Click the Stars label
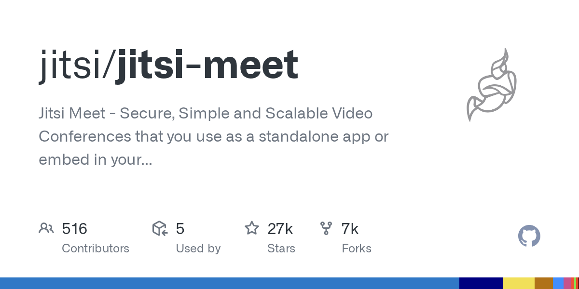This screenshot has height=289, width=579. (x=281, y=249)
